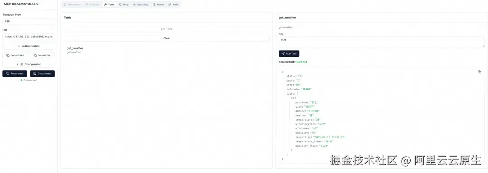488x173 pixels.
Task: Go to the Sampling tab
Action: coord(141,5)
